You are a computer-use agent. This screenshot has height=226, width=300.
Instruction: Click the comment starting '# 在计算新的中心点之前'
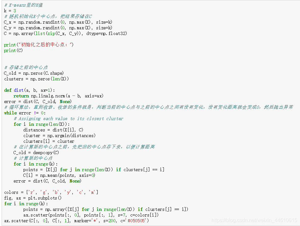84,147
